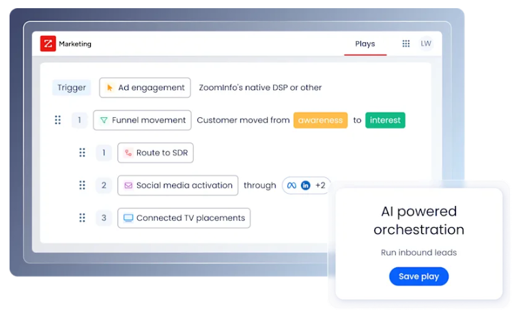Click the awareness orange stage tag
This screenshot has width=512, height=311.
click(x=320, y=120)
